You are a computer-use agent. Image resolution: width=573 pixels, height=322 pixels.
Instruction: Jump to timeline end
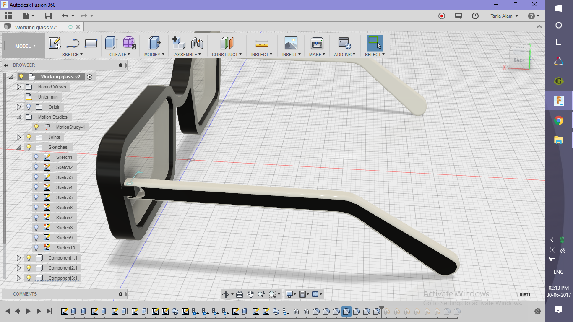pos(49,311)
